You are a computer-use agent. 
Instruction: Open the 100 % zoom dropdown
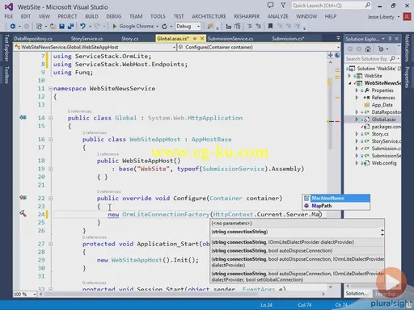(35, 295)
